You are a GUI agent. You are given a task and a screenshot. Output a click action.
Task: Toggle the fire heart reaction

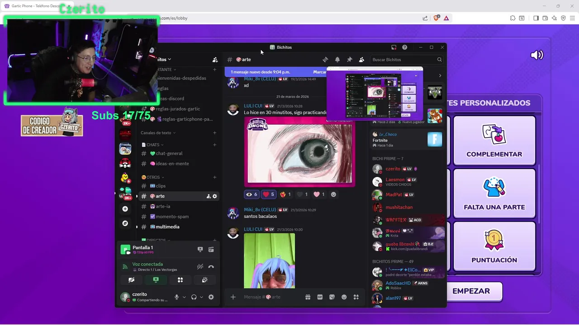[x=285, y=195]
